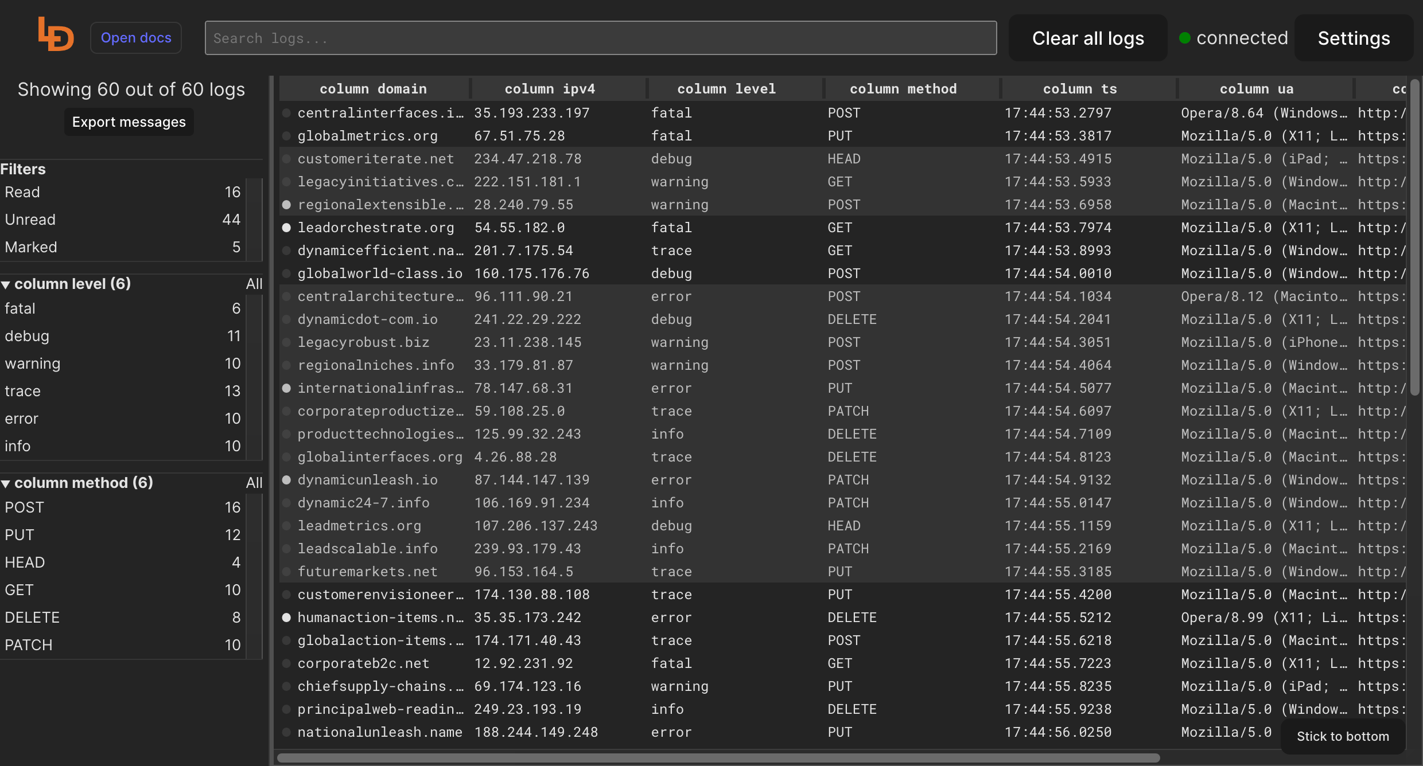Focus the Search logs input field
The image size is (1423, 766).
[x=600, y=38]
